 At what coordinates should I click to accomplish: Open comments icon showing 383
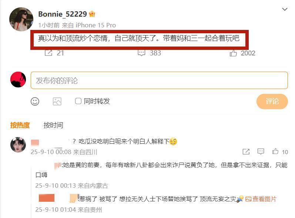(141, 53)
